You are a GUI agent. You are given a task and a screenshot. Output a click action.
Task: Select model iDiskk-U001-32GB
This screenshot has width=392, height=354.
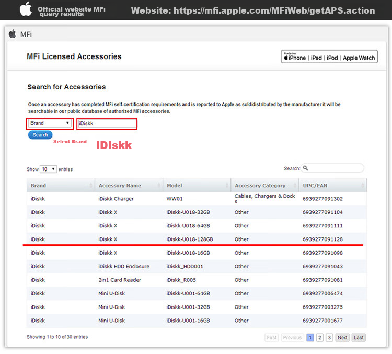click(x=188, y=307)
